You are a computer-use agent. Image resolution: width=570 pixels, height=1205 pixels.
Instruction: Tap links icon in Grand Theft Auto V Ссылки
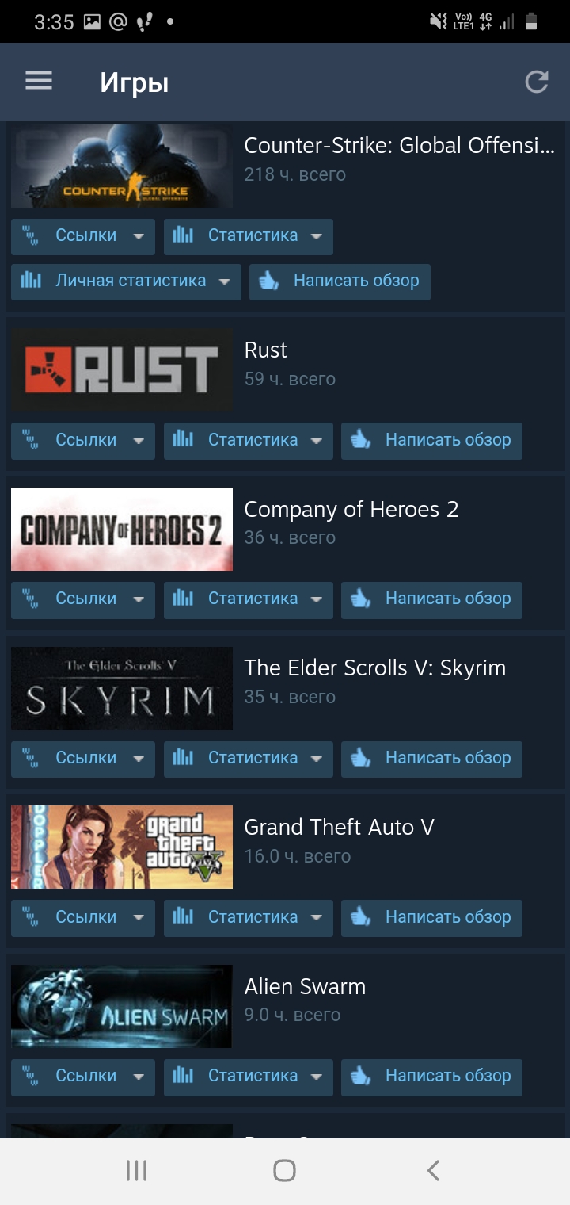coord(30,917)
